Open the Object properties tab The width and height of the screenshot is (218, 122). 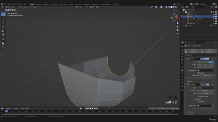182,67
